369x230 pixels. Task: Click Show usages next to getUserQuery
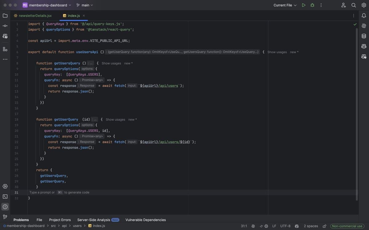click(x=115, y=120)
